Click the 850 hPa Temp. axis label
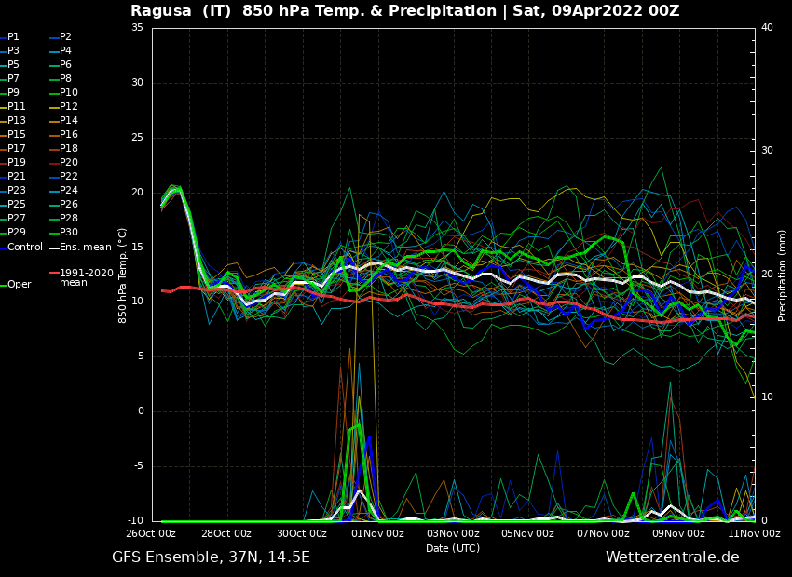The image size is (792, 577). [123, 275]
